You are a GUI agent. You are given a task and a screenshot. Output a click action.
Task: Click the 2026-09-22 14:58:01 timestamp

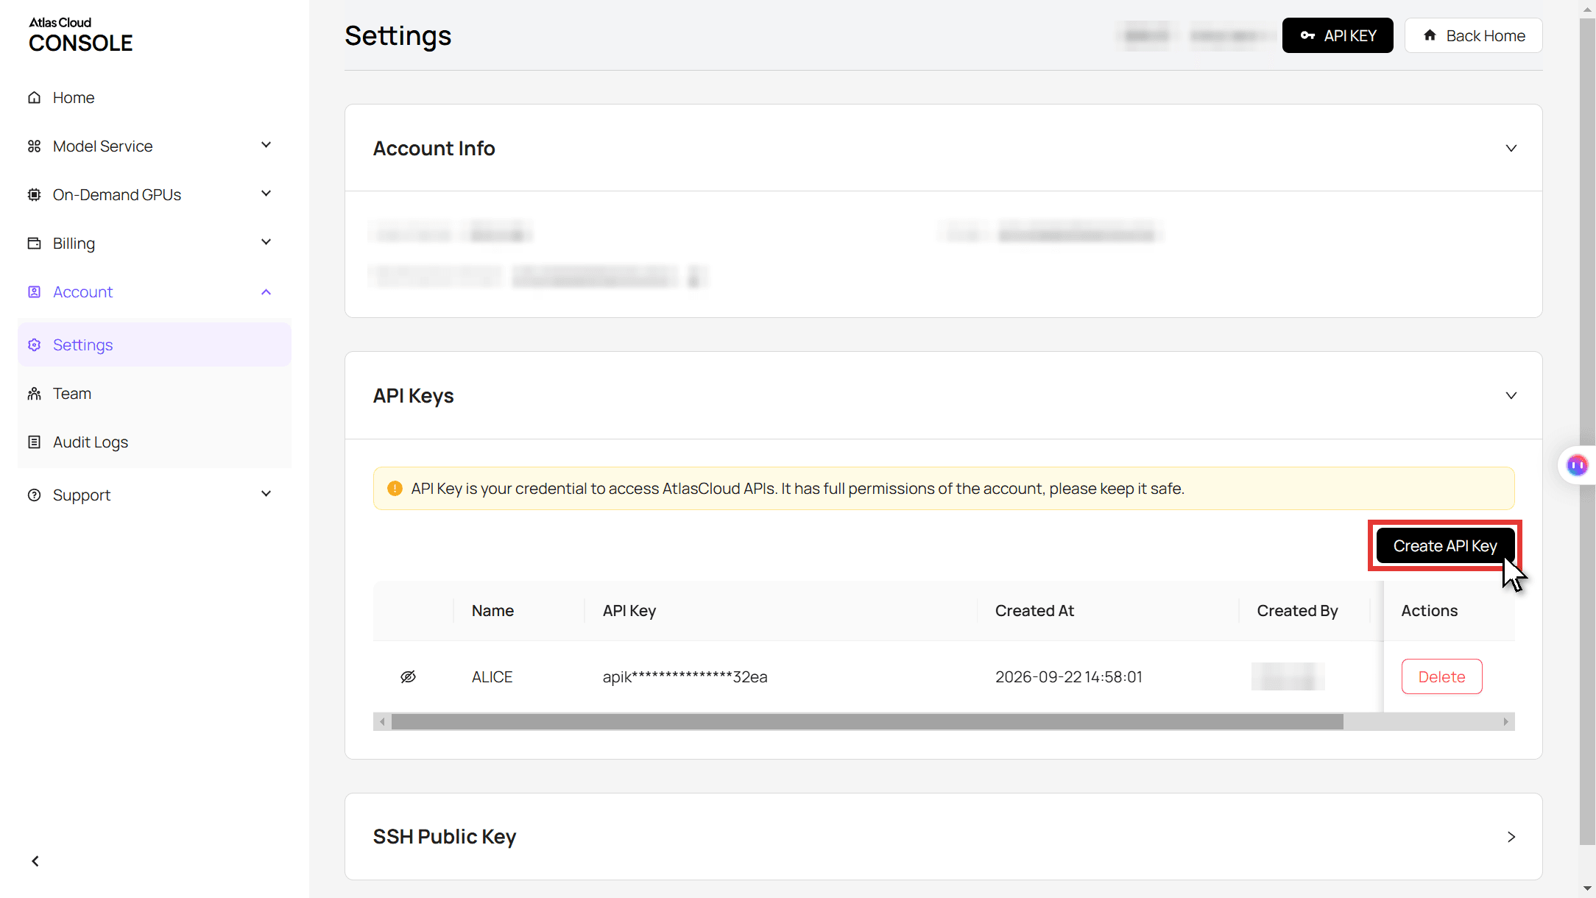(1068, 676)
